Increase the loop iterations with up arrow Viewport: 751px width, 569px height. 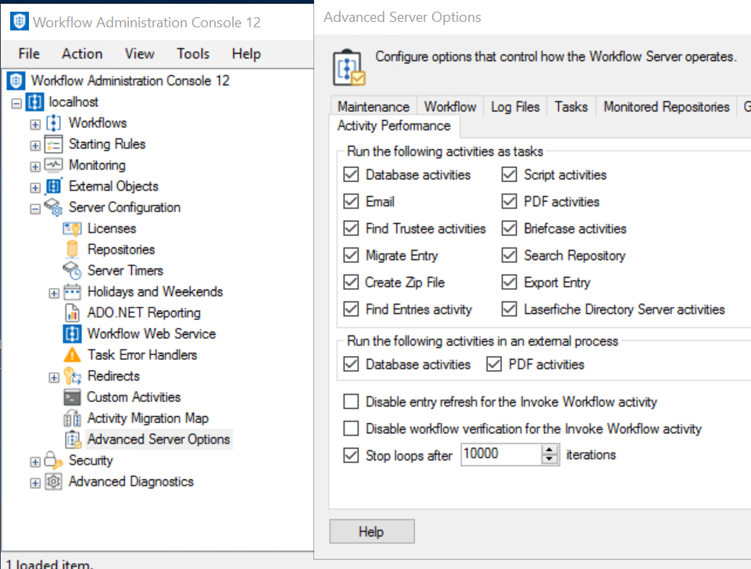tap(550, 450)
